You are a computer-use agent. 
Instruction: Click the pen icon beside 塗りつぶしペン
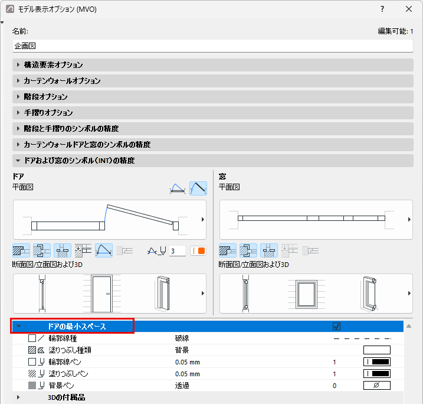[41, 374]
